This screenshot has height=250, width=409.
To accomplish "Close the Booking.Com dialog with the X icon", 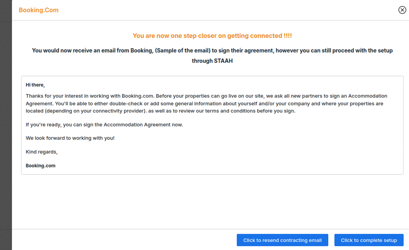I will (x=402, y=10).
